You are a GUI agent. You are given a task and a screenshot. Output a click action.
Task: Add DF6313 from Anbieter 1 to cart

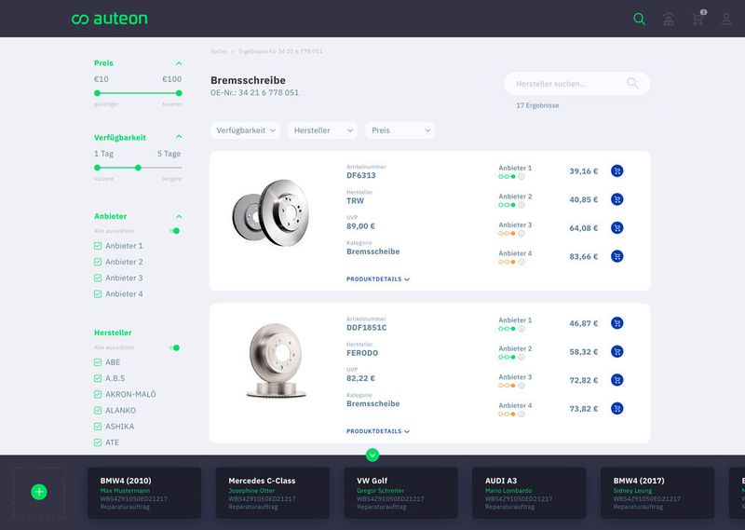(x=616, y=171)
